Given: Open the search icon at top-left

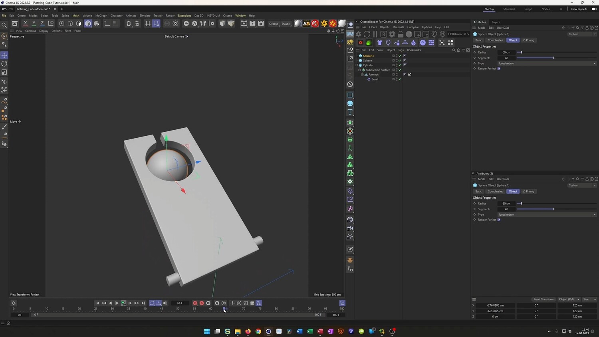Looking at the screenshot, I should [4, 25].
